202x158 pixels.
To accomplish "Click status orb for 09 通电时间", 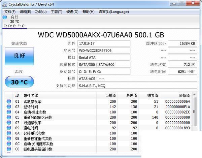I will 9,128.
